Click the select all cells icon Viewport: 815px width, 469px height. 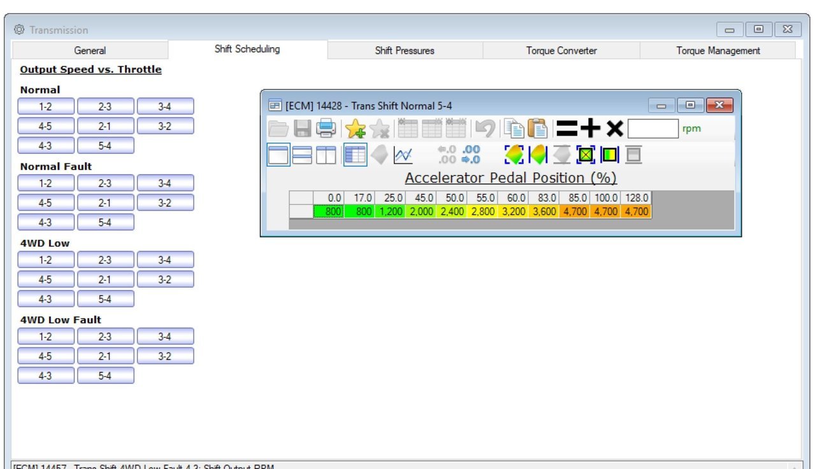pos(586,155)
